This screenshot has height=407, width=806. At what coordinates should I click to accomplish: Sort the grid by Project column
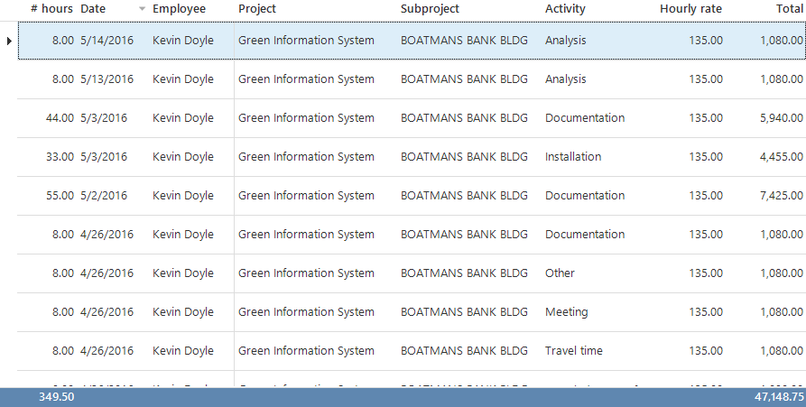click(257, 9)
